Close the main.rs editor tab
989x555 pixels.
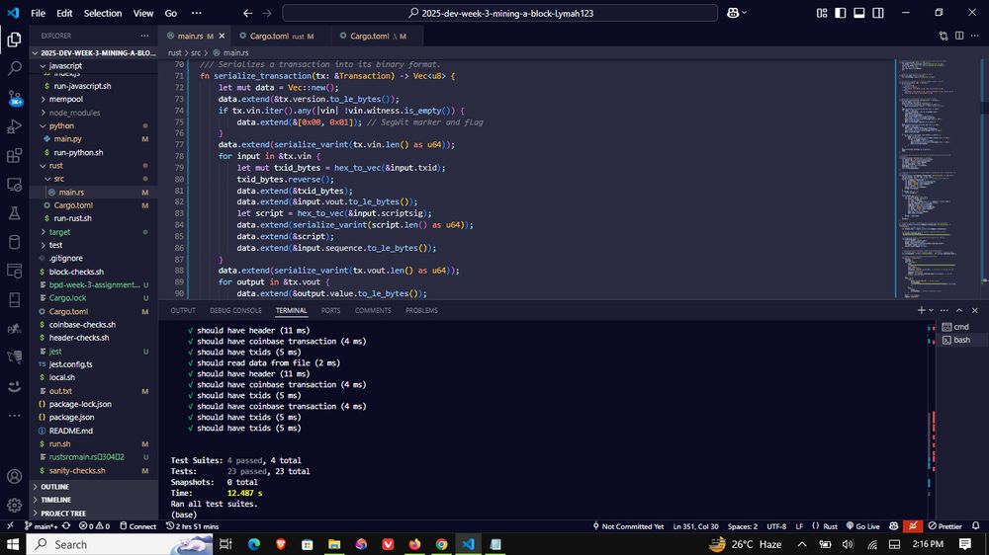[x=222, y=36]
